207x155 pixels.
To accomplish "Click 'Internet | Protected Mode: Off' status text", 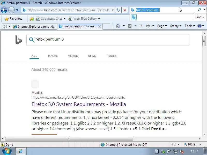I will [x=126, y=145].
